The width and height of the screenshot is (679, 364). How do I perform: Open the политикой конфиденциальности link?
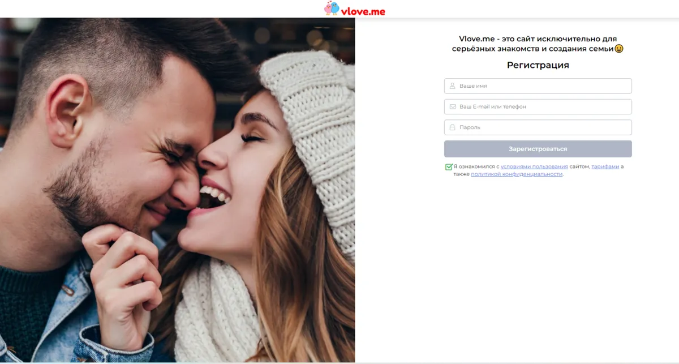click(x=517, y=174)
